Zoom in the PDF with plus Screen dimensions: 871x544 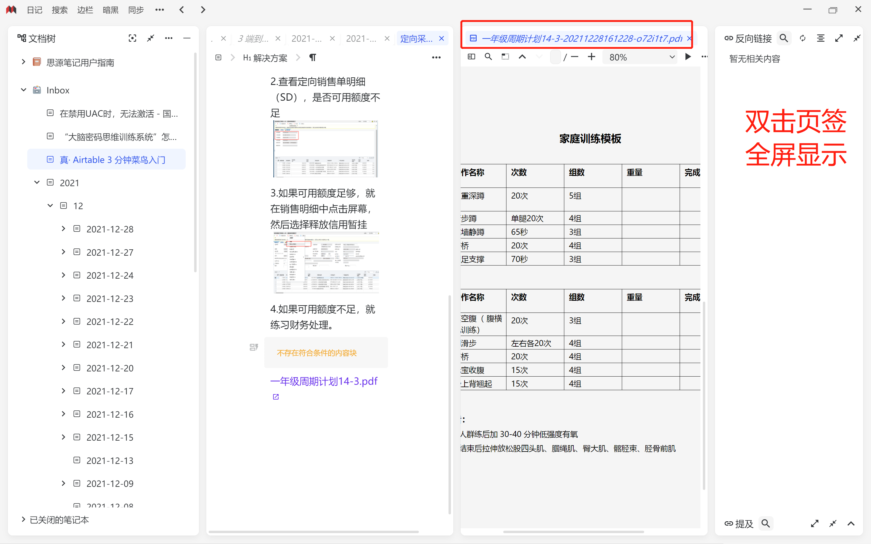coord(591,57)
